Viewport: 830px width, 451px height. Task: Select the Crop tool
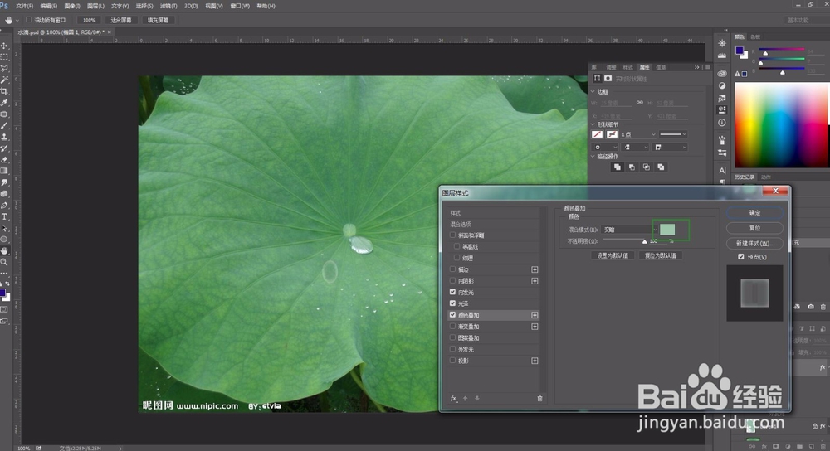coord(4,91)
